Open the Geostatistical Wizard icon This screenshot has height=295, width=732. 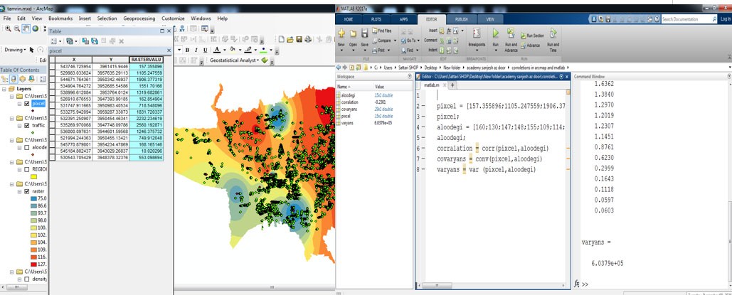pyautogui.click(x=265, y=60)
